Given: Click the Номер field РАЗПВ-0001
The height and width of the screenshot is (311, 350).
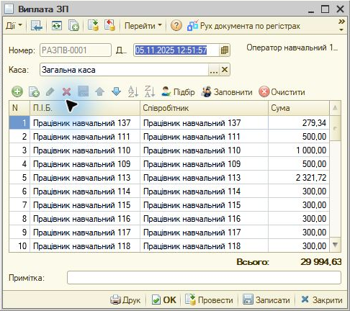Looking at the screenshot, I should [76, 50].
